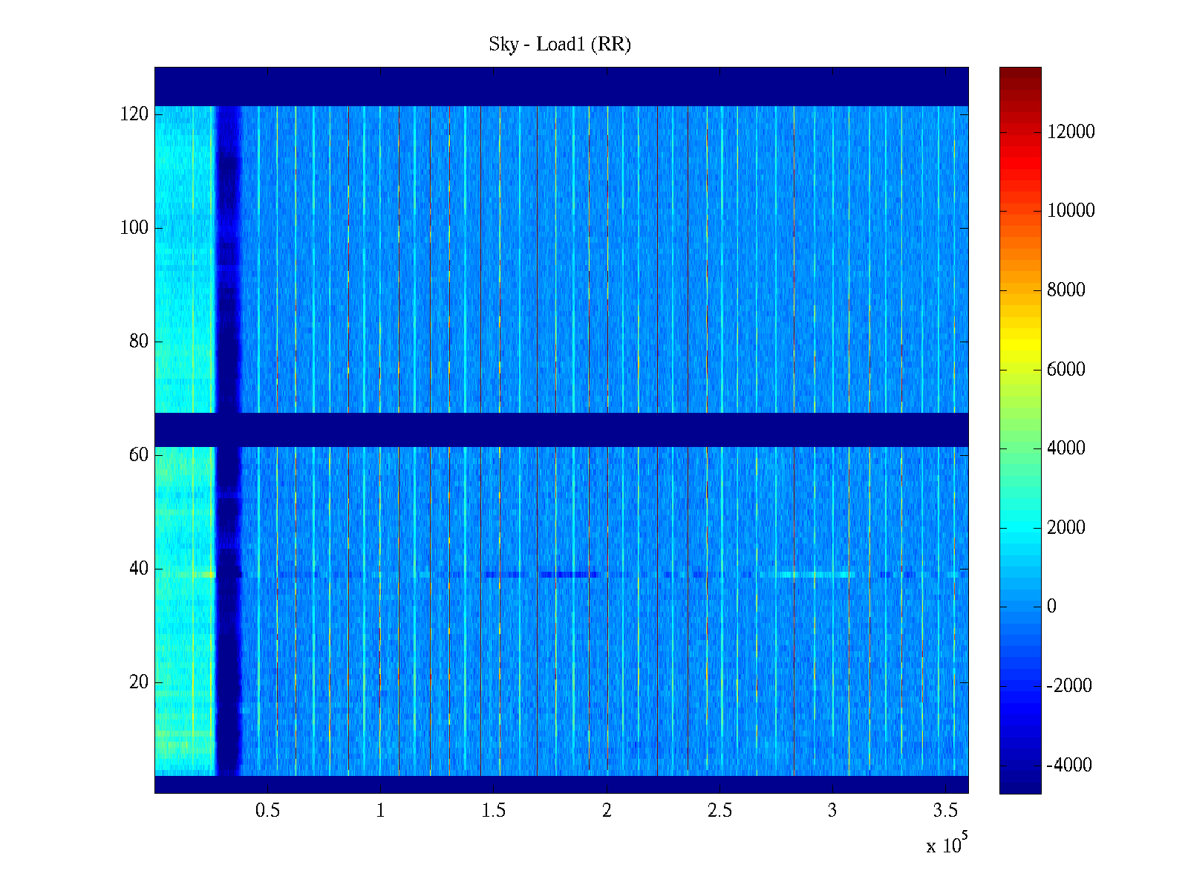
Task: Click the colorbar label -4000
Action: click(1068, 766)
